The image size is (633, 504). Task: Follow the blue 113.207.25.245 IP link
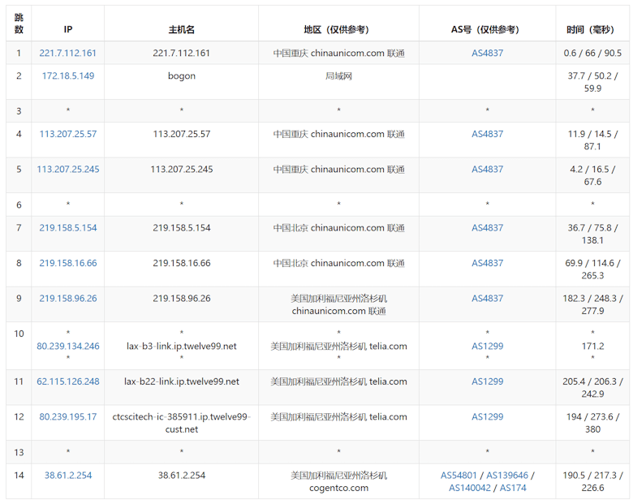click(68, 170)
